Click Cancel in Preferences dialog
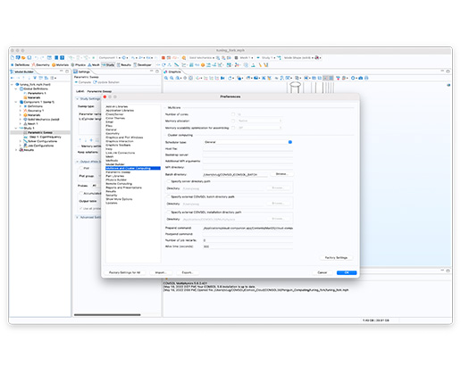 [322, 272]
